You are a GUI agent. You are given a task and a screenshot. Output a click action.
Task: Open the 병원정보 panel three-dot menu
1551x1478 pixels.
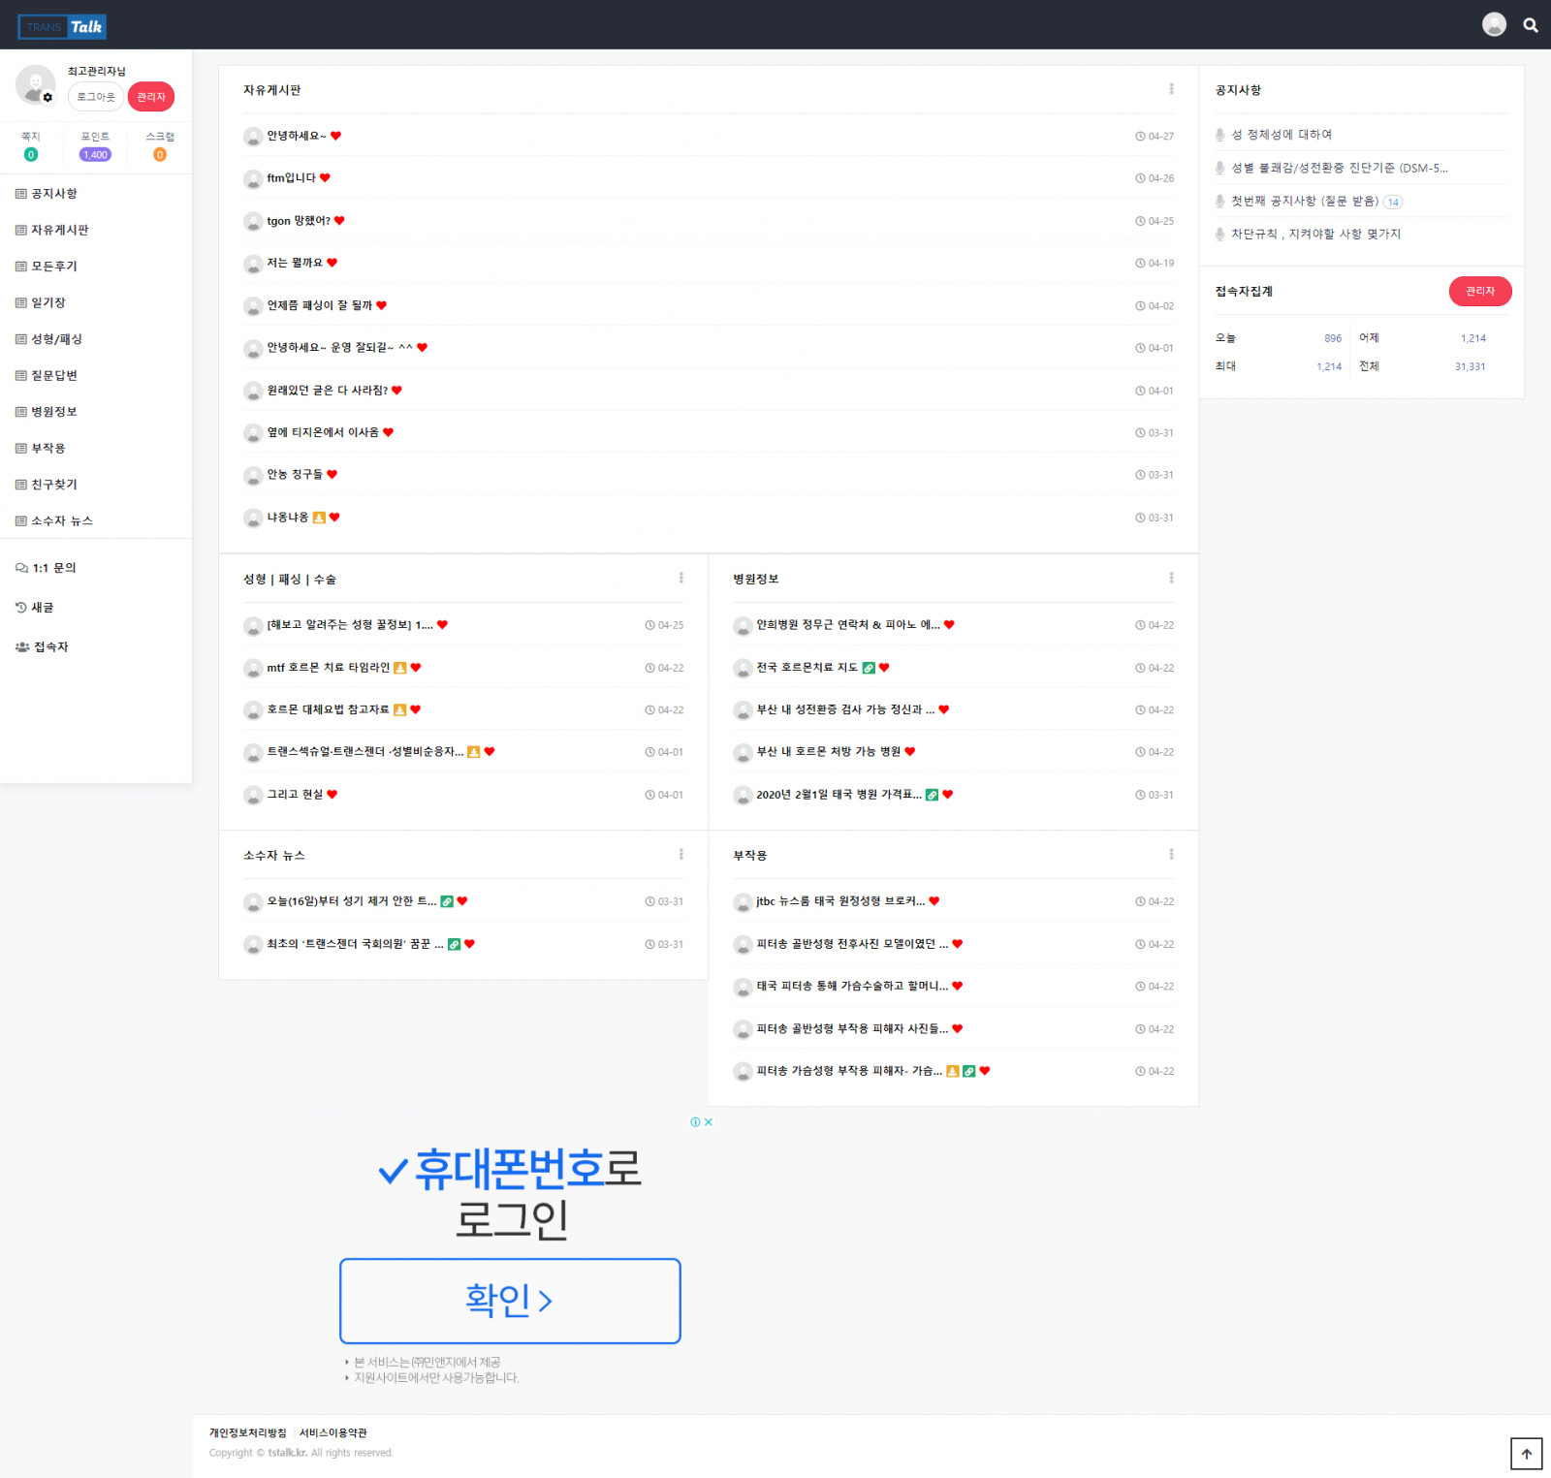(1171, 579)
